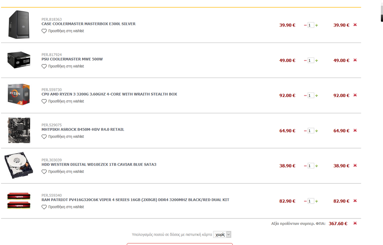The image size is (383, 245).
Task: Add HDD WESTERN DIGITAL to wishlist via text link
Action: pos(66,172)
